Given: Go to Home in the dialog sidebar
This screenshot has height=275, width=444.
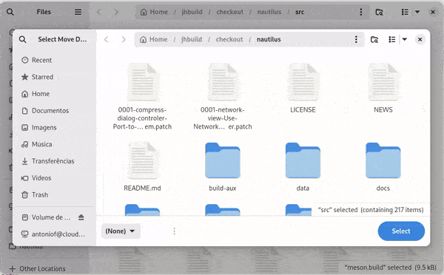Looking at the screenshot, I should (x=54, y=94).
